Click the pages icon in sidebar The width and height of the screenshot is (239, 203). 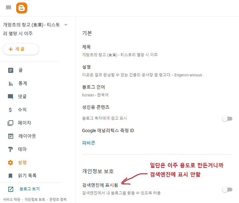click(11, 123)
